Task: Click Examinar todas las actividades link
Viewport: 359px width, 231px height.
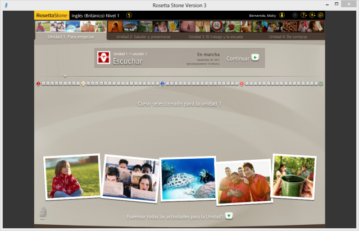Action: [x=175, y=216]
